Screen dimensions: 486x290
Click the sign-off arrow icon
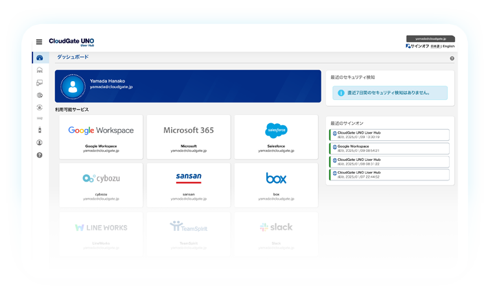(408, 46)
